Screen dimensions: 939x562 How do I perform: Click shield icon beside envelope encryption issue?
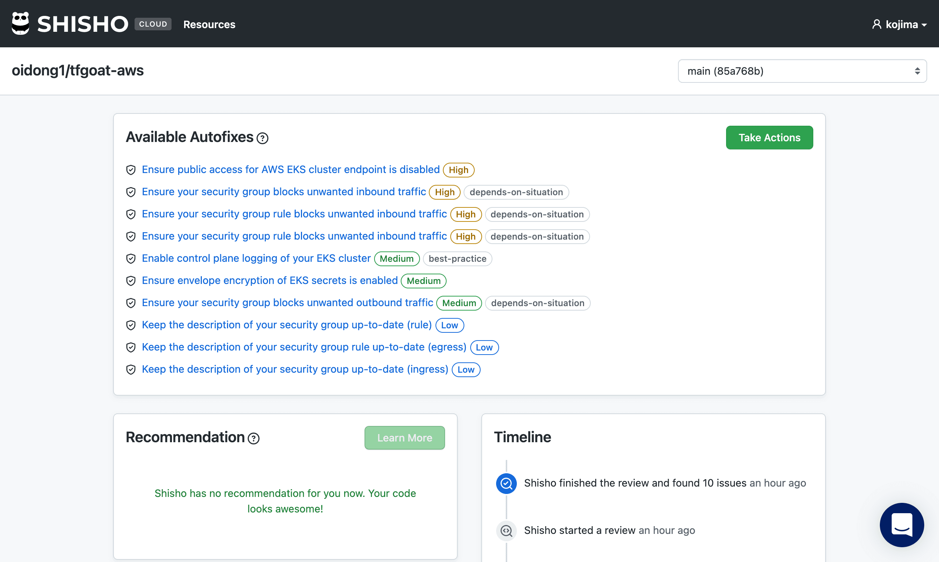pos(131,281)
